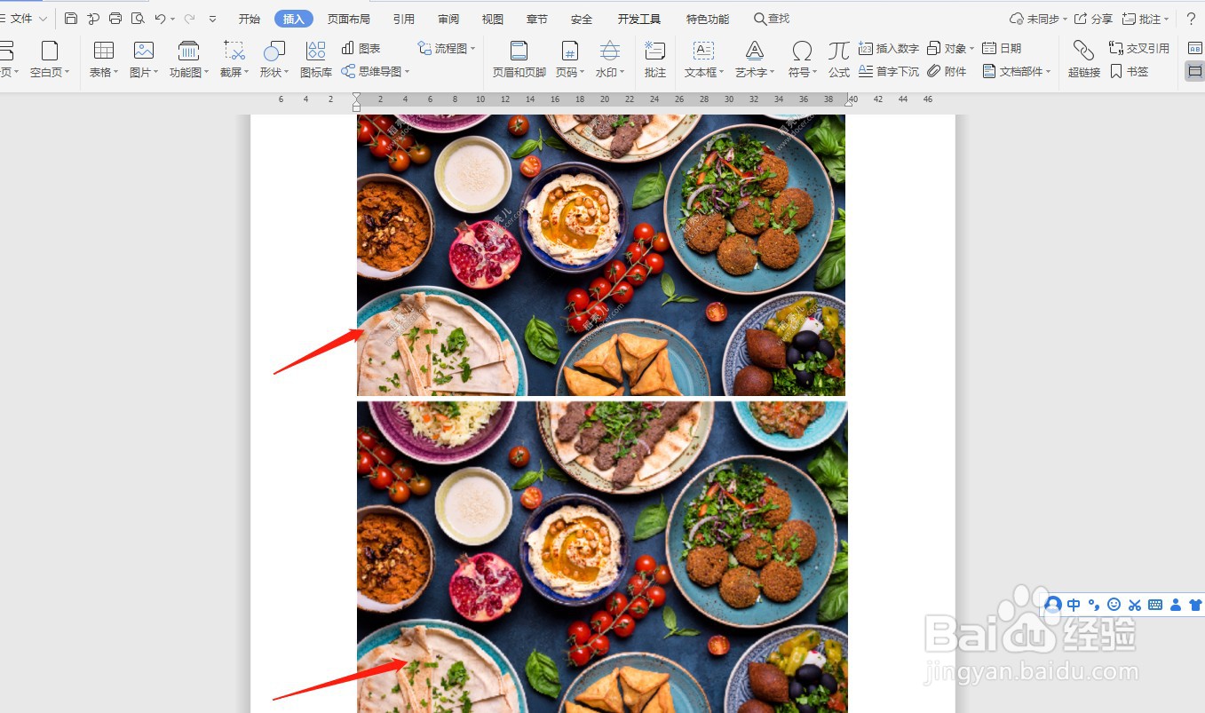Click the 中 Chinese input mode indicator

pos(1074,605)
